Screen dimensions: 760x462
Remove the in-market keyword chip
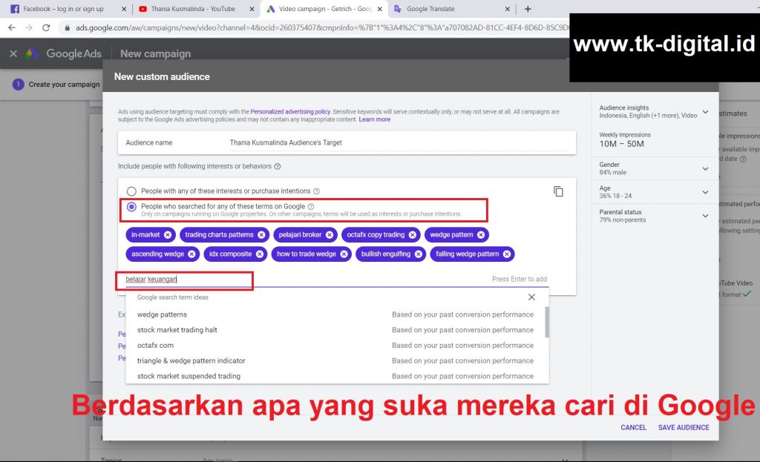click(169, 234)
